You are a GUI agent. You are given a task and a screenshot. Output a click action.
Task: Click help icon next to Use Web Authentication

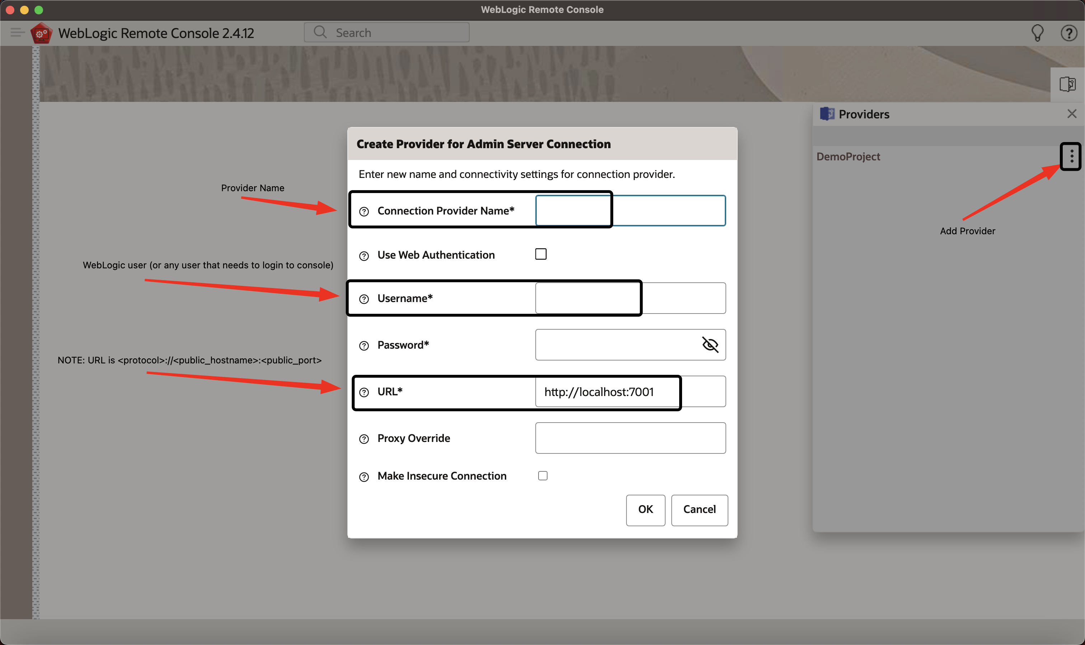tap(364, 256)
